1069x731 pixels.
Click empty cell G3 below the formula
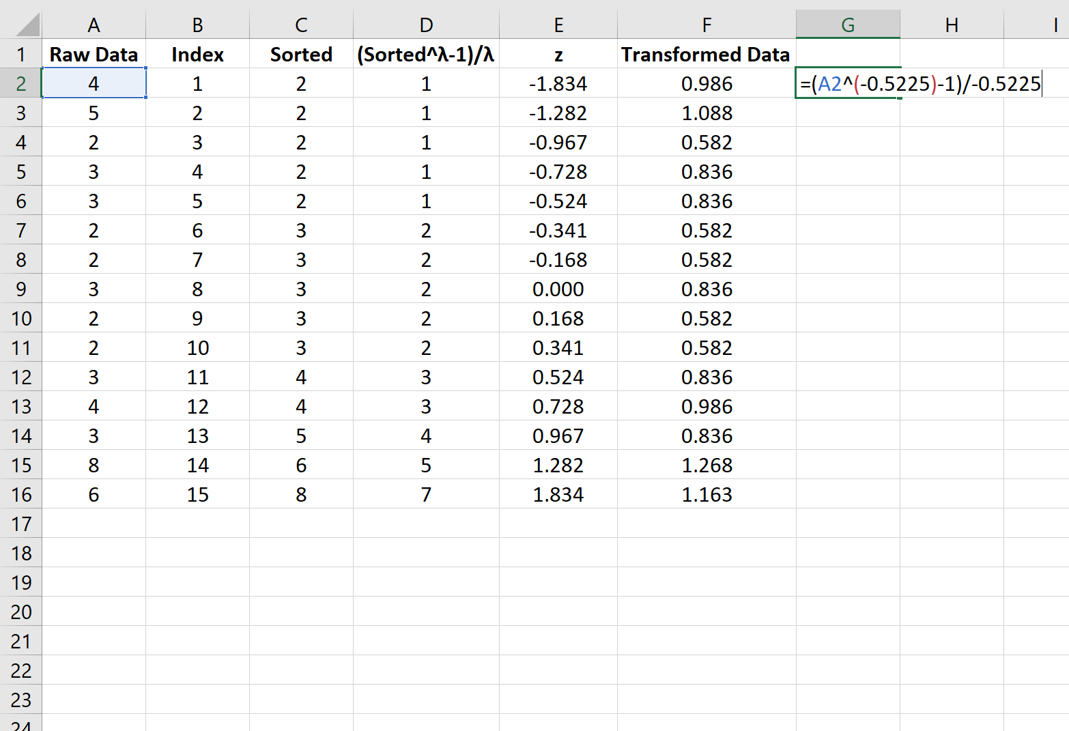click(848, 113)
